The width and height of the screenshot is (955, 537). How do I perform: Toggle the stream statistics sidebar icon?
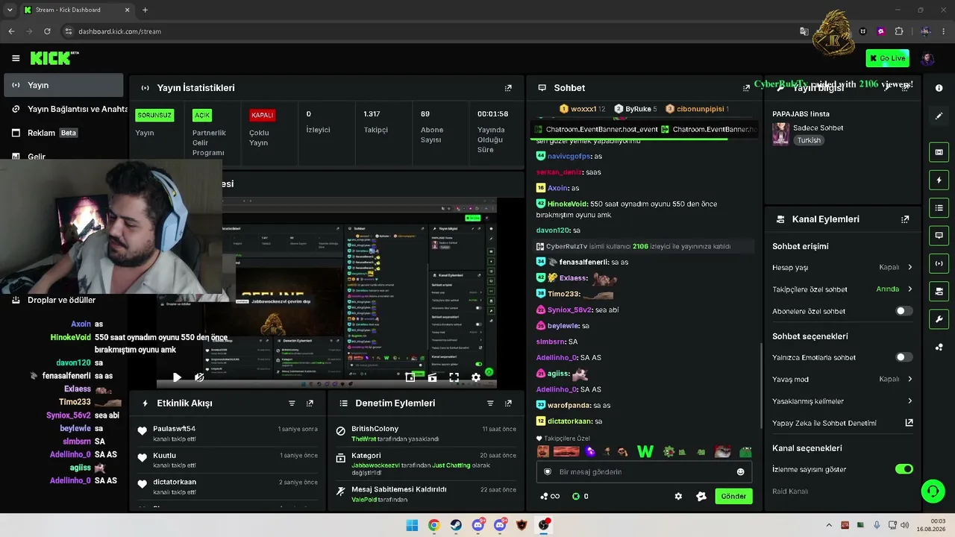tap(939, 263)
